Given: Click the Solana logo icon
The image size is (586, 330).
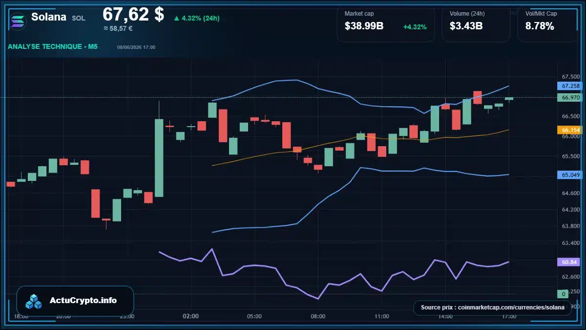Looking at the screenshot, I should (x=18, y=21).
